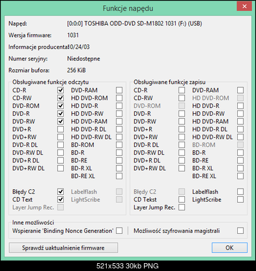
Task: Toggle CD Tekst checkbox under write functions
Action: click(182, 200)
